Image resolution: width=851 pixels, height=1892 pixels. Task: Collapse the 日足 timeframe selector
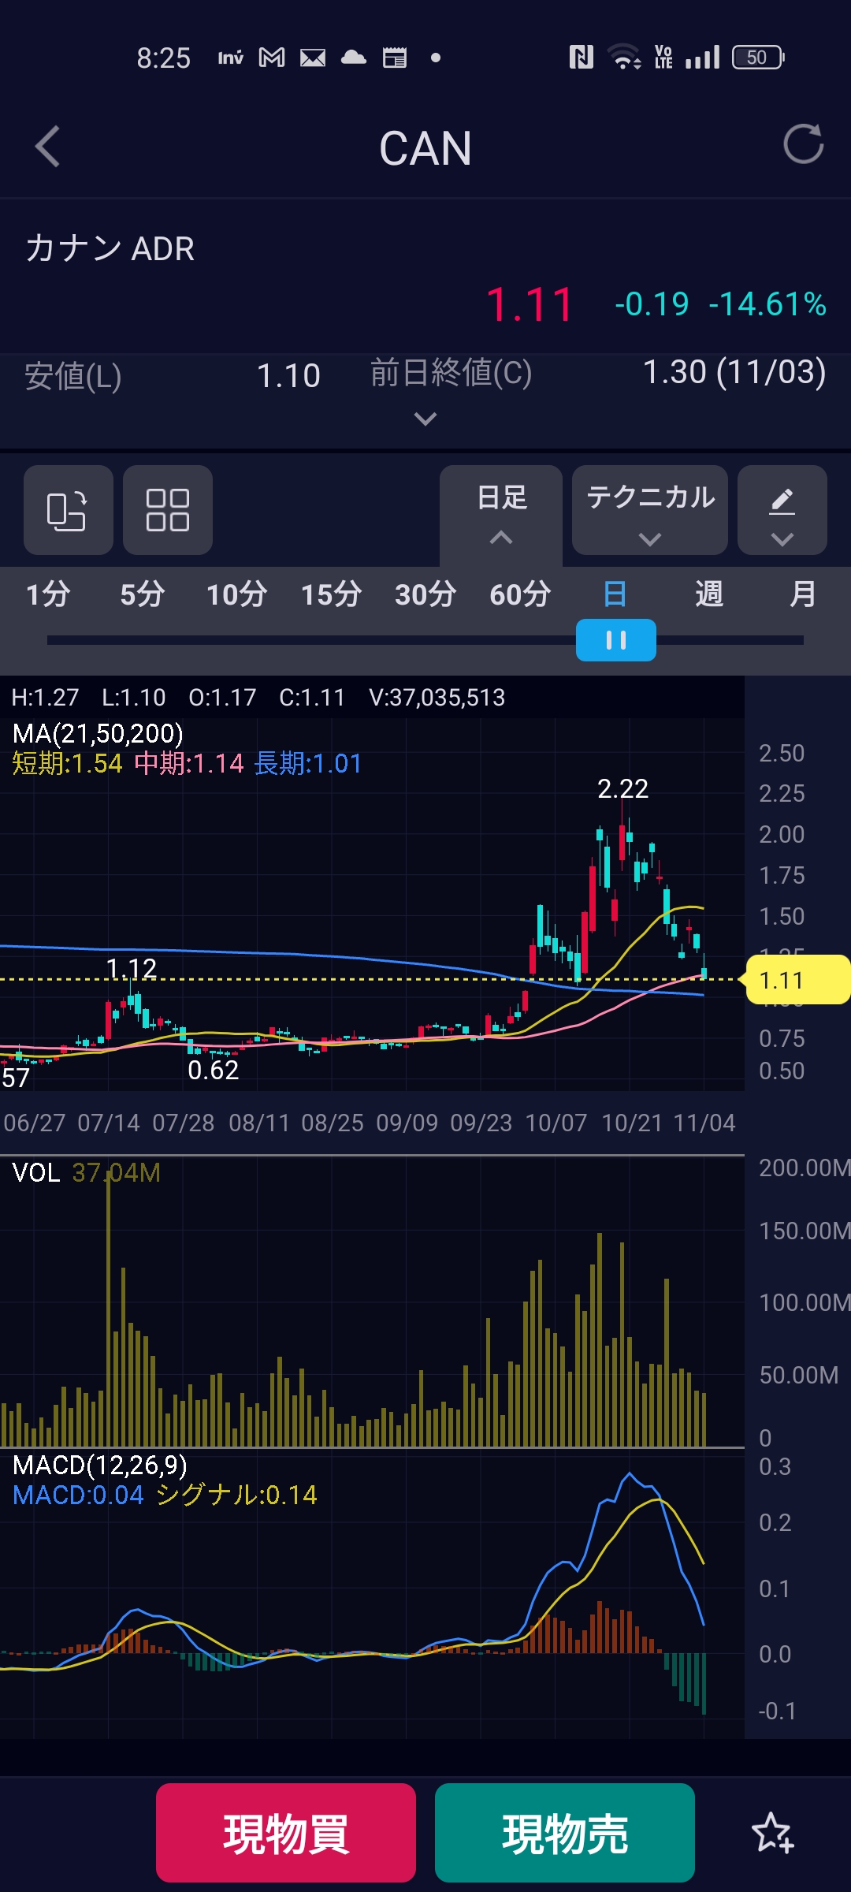[x=501, y=510]
